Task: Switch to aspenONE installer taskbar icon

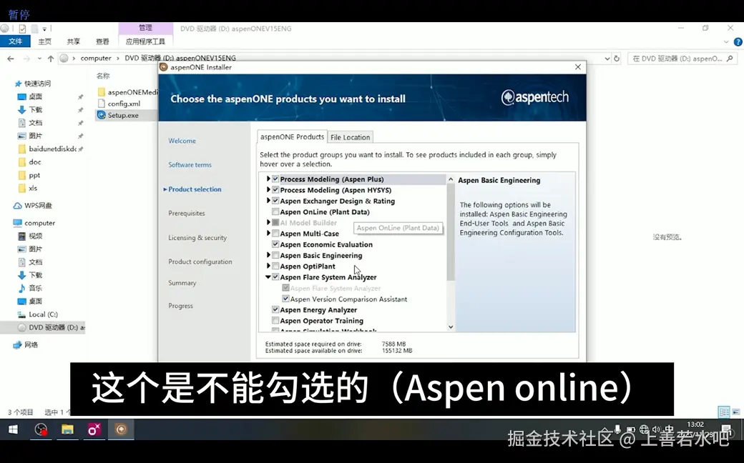Action: click(x=121, y=429)
